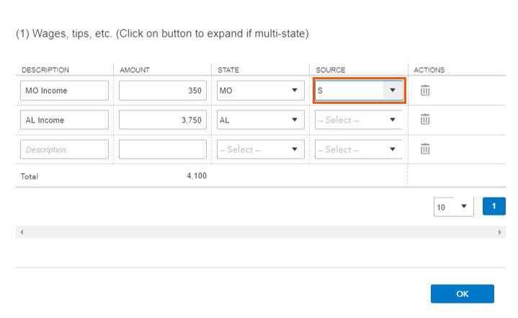Open the Source dropdown in empty row
518x318 pixels.
pos(359,149)
